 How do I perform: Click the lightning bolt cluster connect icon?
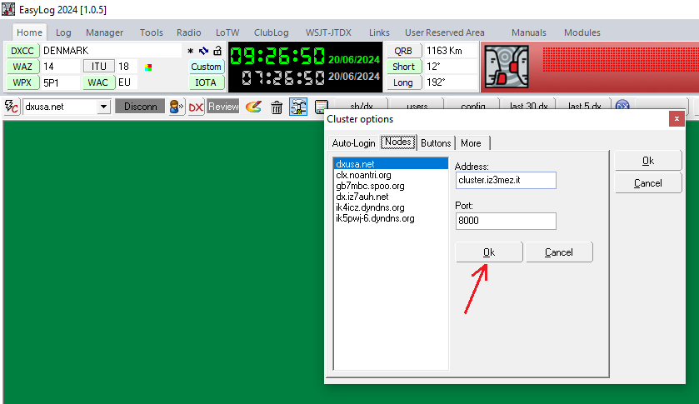point(12,107)
